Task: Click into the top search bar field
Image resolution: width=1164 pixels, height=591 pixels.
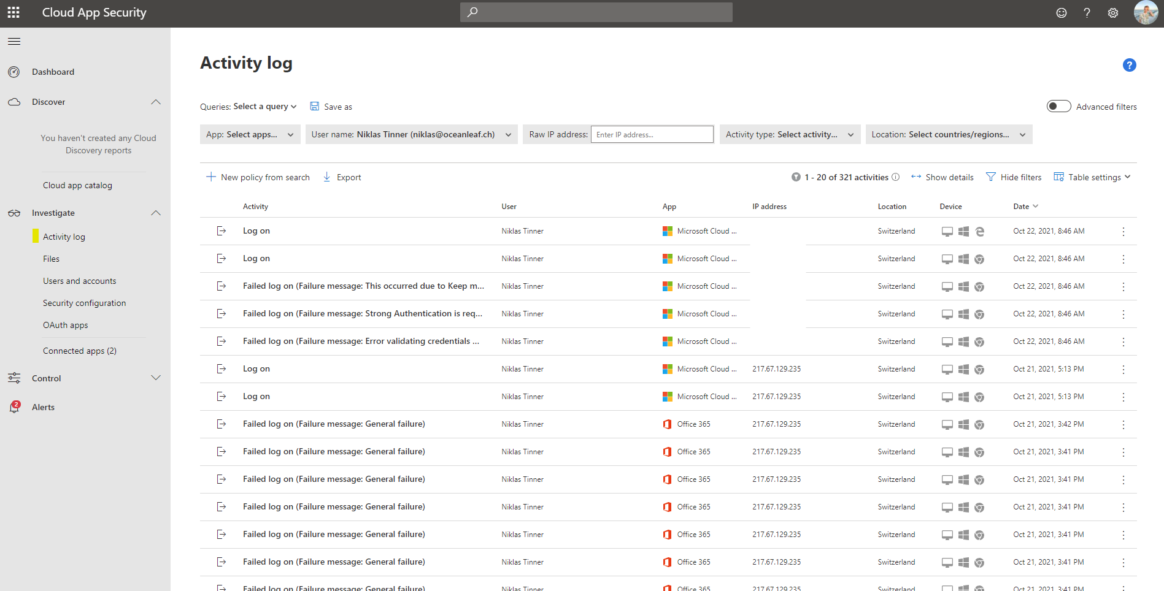Action: [596, 12]
